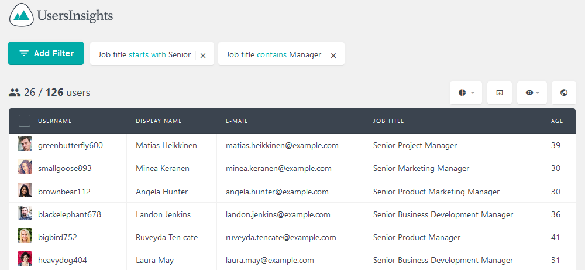Viewport: 585px width, 270px height.
Task: Edit the 'Job title starts with Senior' filter
Action: [x=144, y=55]
